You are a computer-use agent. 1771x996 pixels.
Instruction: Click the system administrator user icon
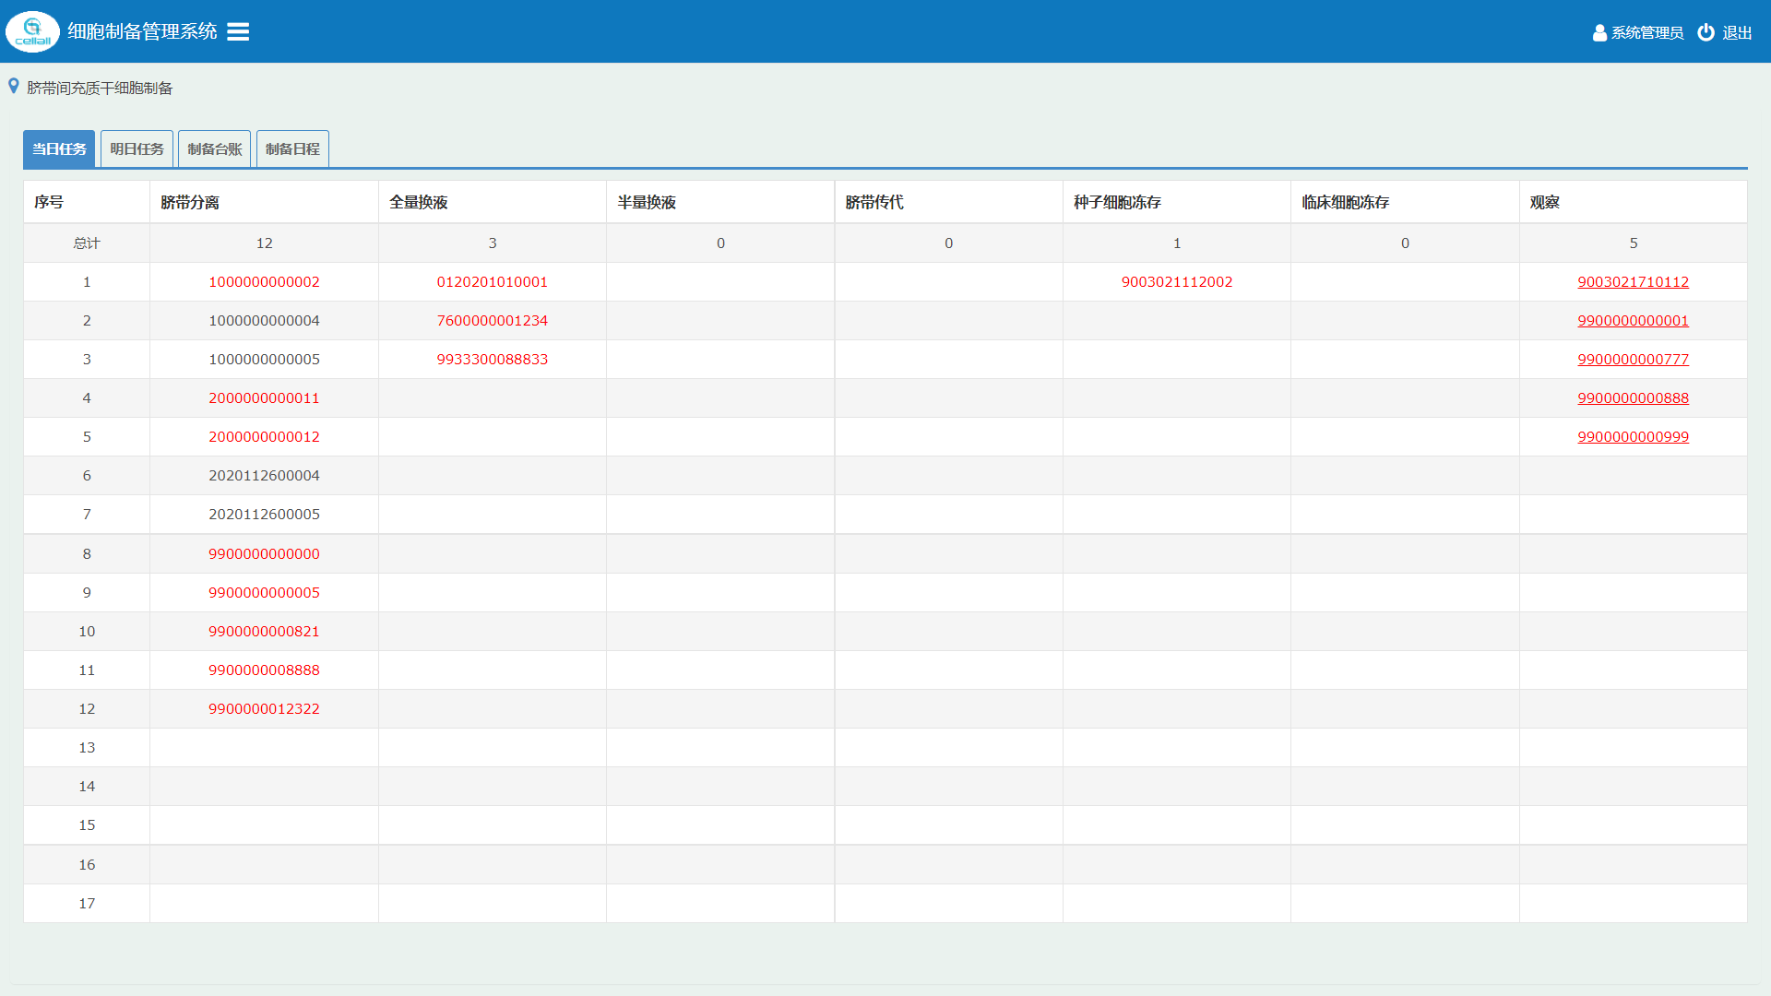pyautogui.click(x=1599, y=33)
